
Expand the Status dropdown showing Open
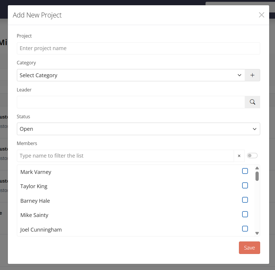point(138,129)
